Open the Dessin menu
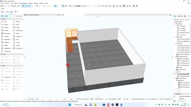Image resolution: width=191 pixels, height=107 pixels. [x=16, y=3]
